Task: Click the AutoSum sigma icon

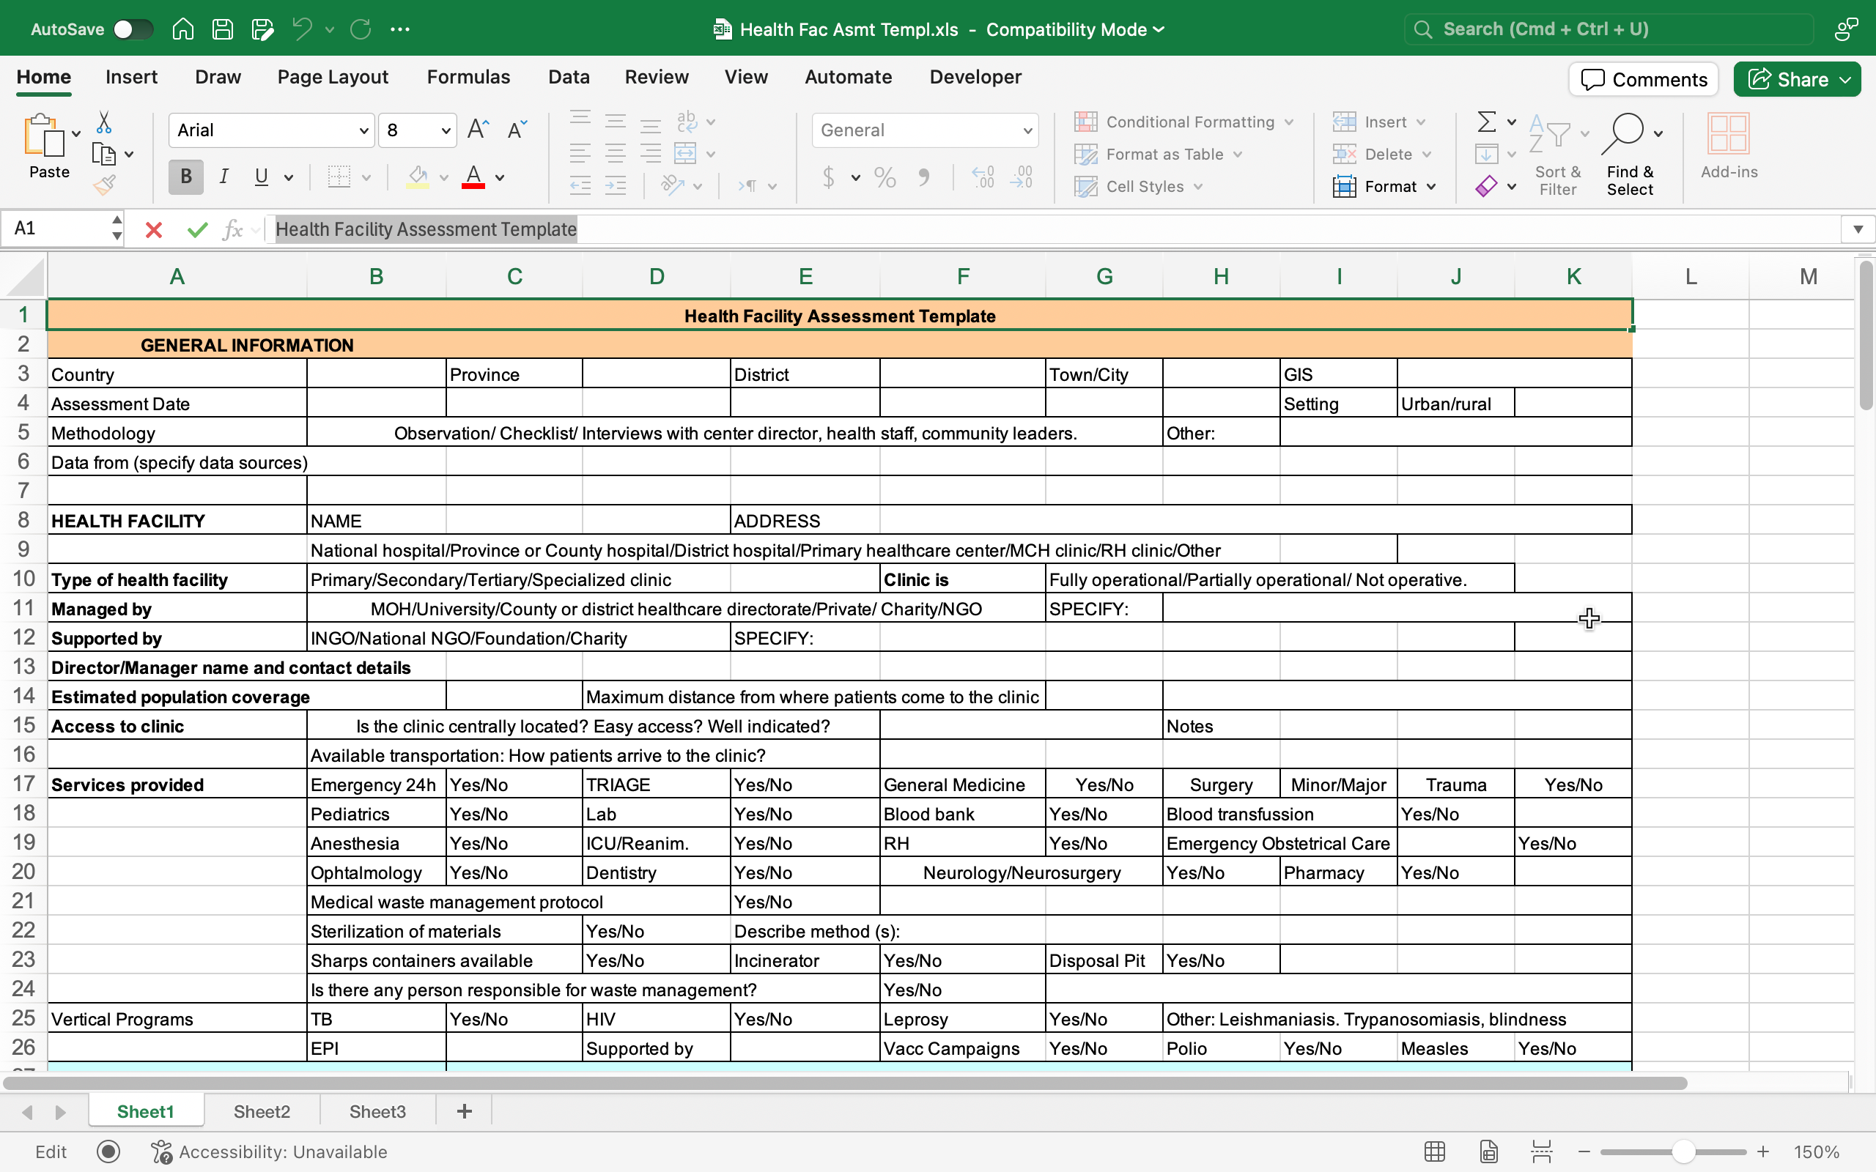Action: click(x=1486, y=122)
